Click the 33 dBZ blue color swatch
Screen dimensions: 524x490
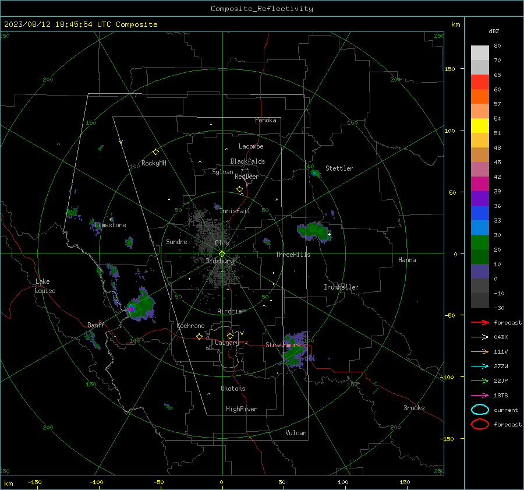tap(480, 227)
